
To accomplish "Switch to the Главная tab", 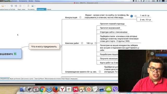I will pyautogui.click(x=49, y=9).
